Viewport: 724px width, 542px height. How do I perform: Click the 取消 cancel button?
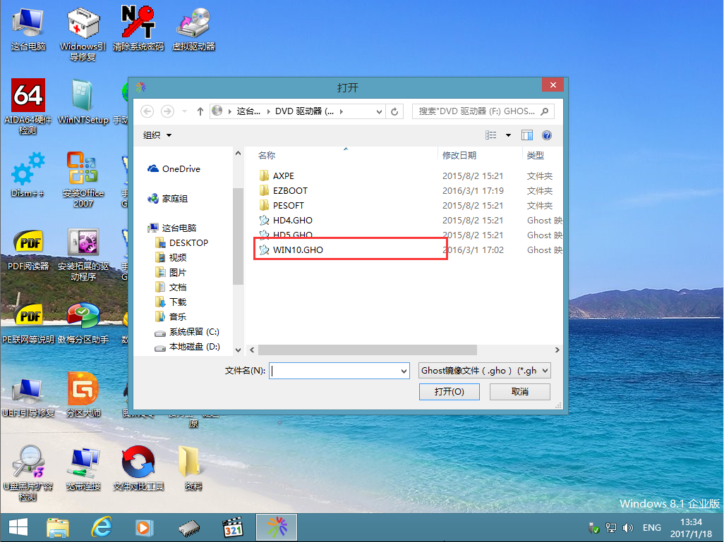(520, 392)
